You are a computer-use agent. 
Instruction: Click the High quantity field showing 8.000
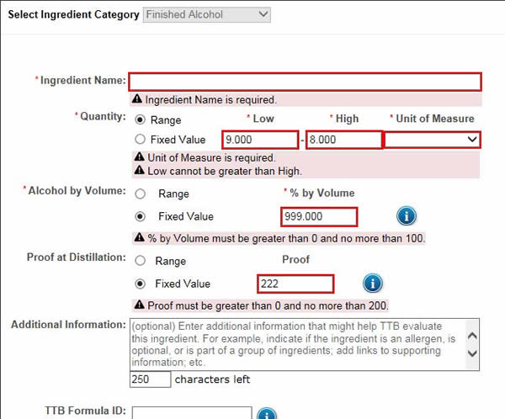[x=344, y=140]
